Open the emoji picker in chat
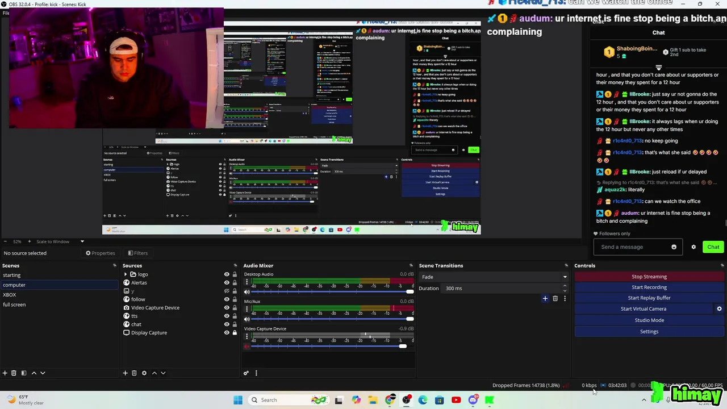 click(x=674, y=247)
